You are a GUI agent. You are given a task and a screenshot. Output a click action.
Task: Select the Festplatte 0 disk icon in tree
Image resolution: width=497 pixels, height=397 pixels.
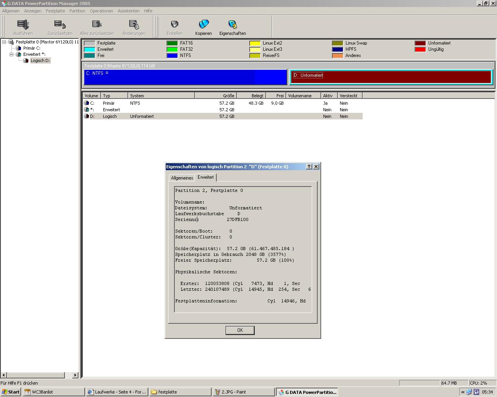[11, 42]
